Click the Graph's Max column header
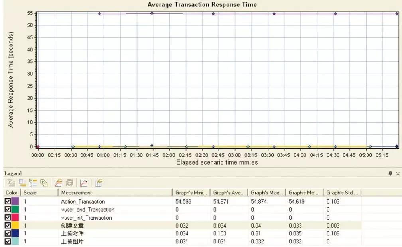 pyautogui.click(x=266, y=193)
